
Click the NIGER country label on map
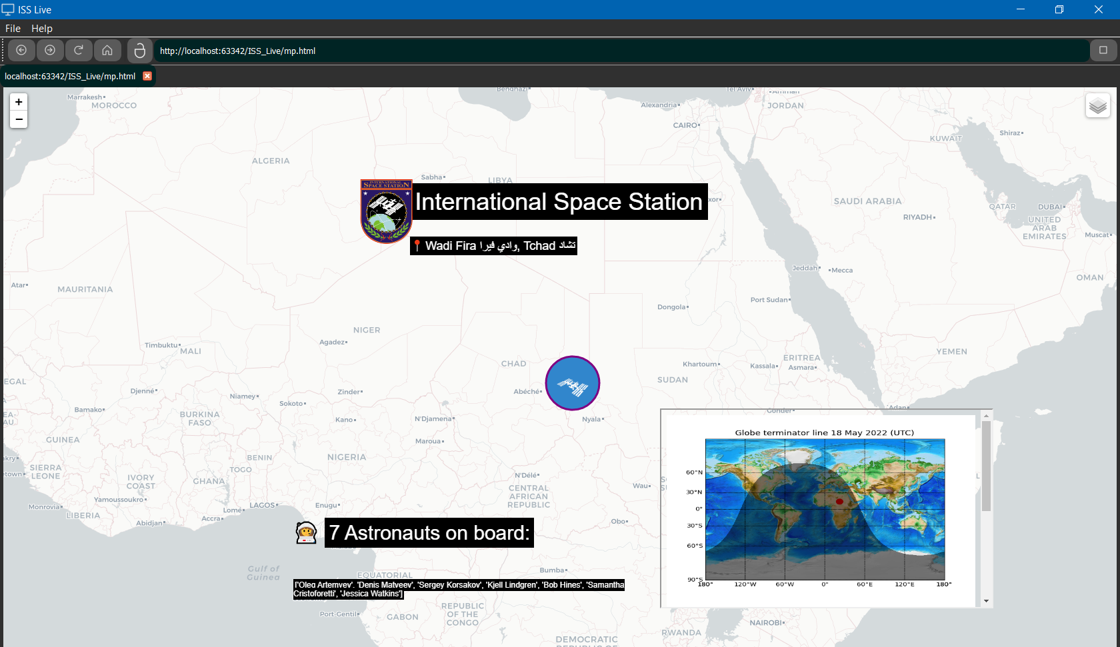pyautogui.click(x=367, y=330)
